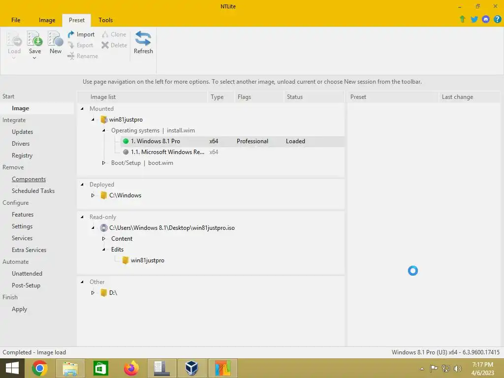Collapse the Edits node

[104, 250]
